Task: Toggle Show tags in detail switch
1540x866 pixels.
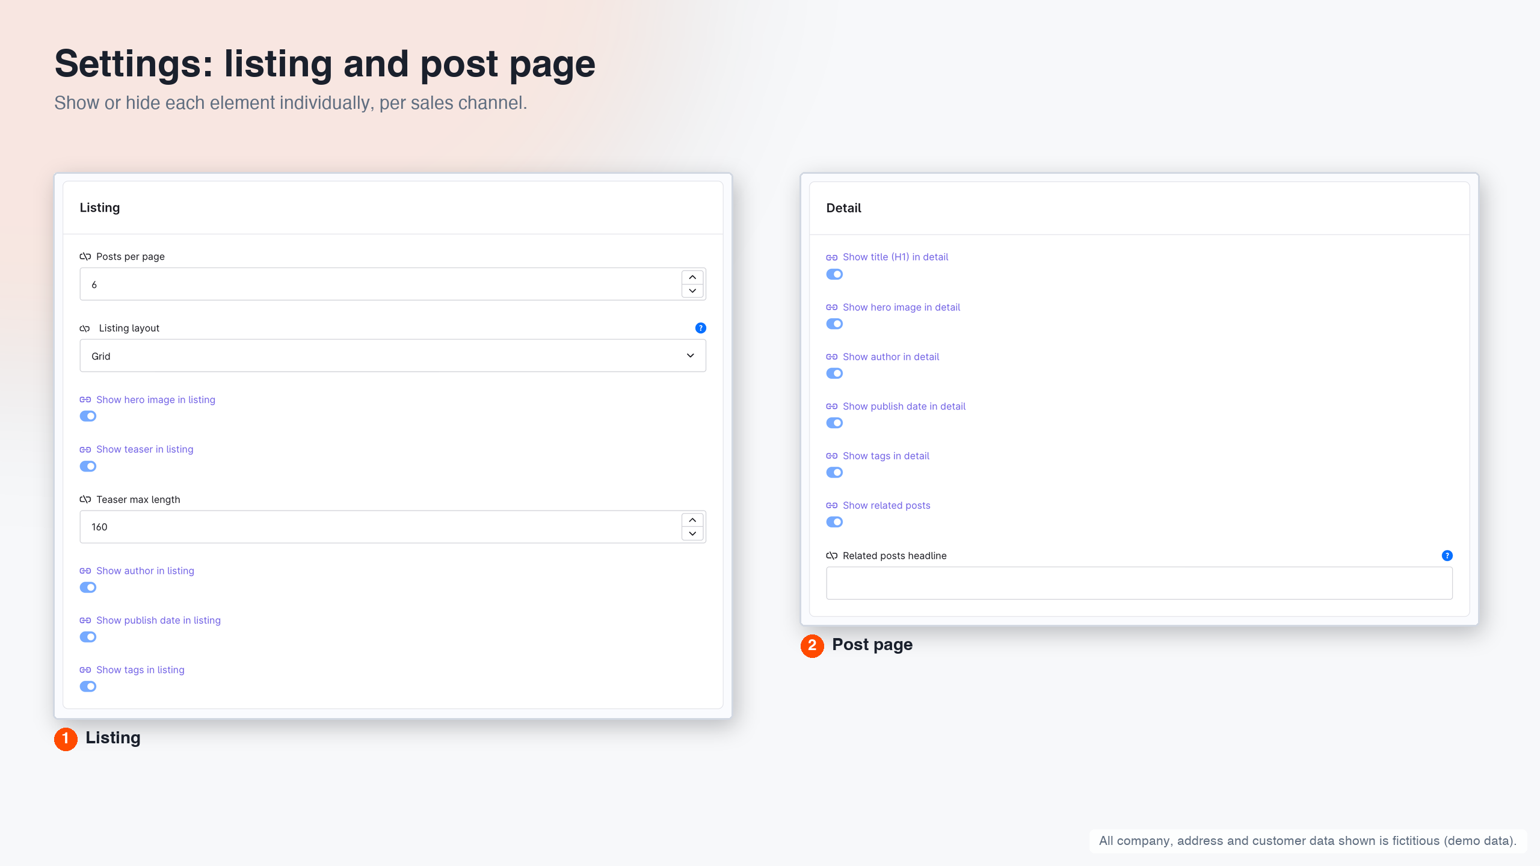Action: (834, 473)
